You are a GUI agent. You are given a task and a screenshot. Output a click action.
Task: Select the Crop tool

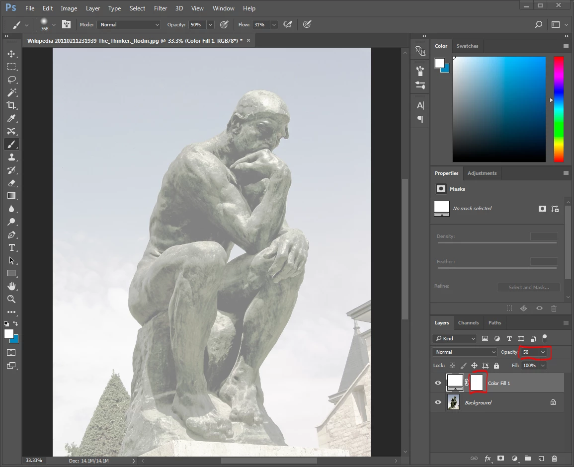click(x=11, y=105)
